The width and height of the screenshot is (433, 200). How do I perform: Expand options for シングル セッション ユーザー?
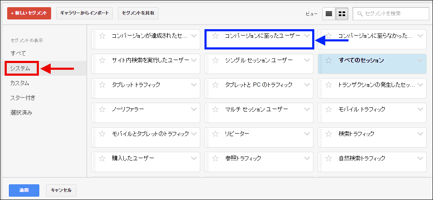(x=307, y=60)
